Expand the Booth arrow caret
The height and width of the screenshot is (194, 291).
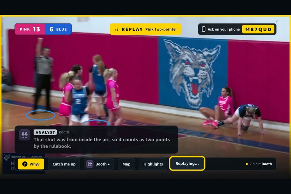point(109,164)
